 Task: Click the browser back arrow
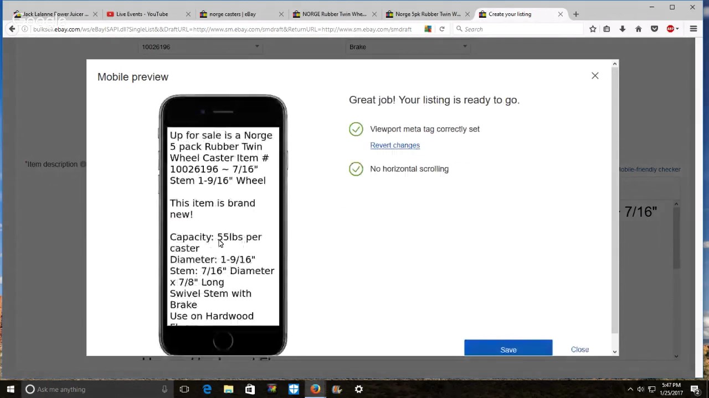coord(12,29)
